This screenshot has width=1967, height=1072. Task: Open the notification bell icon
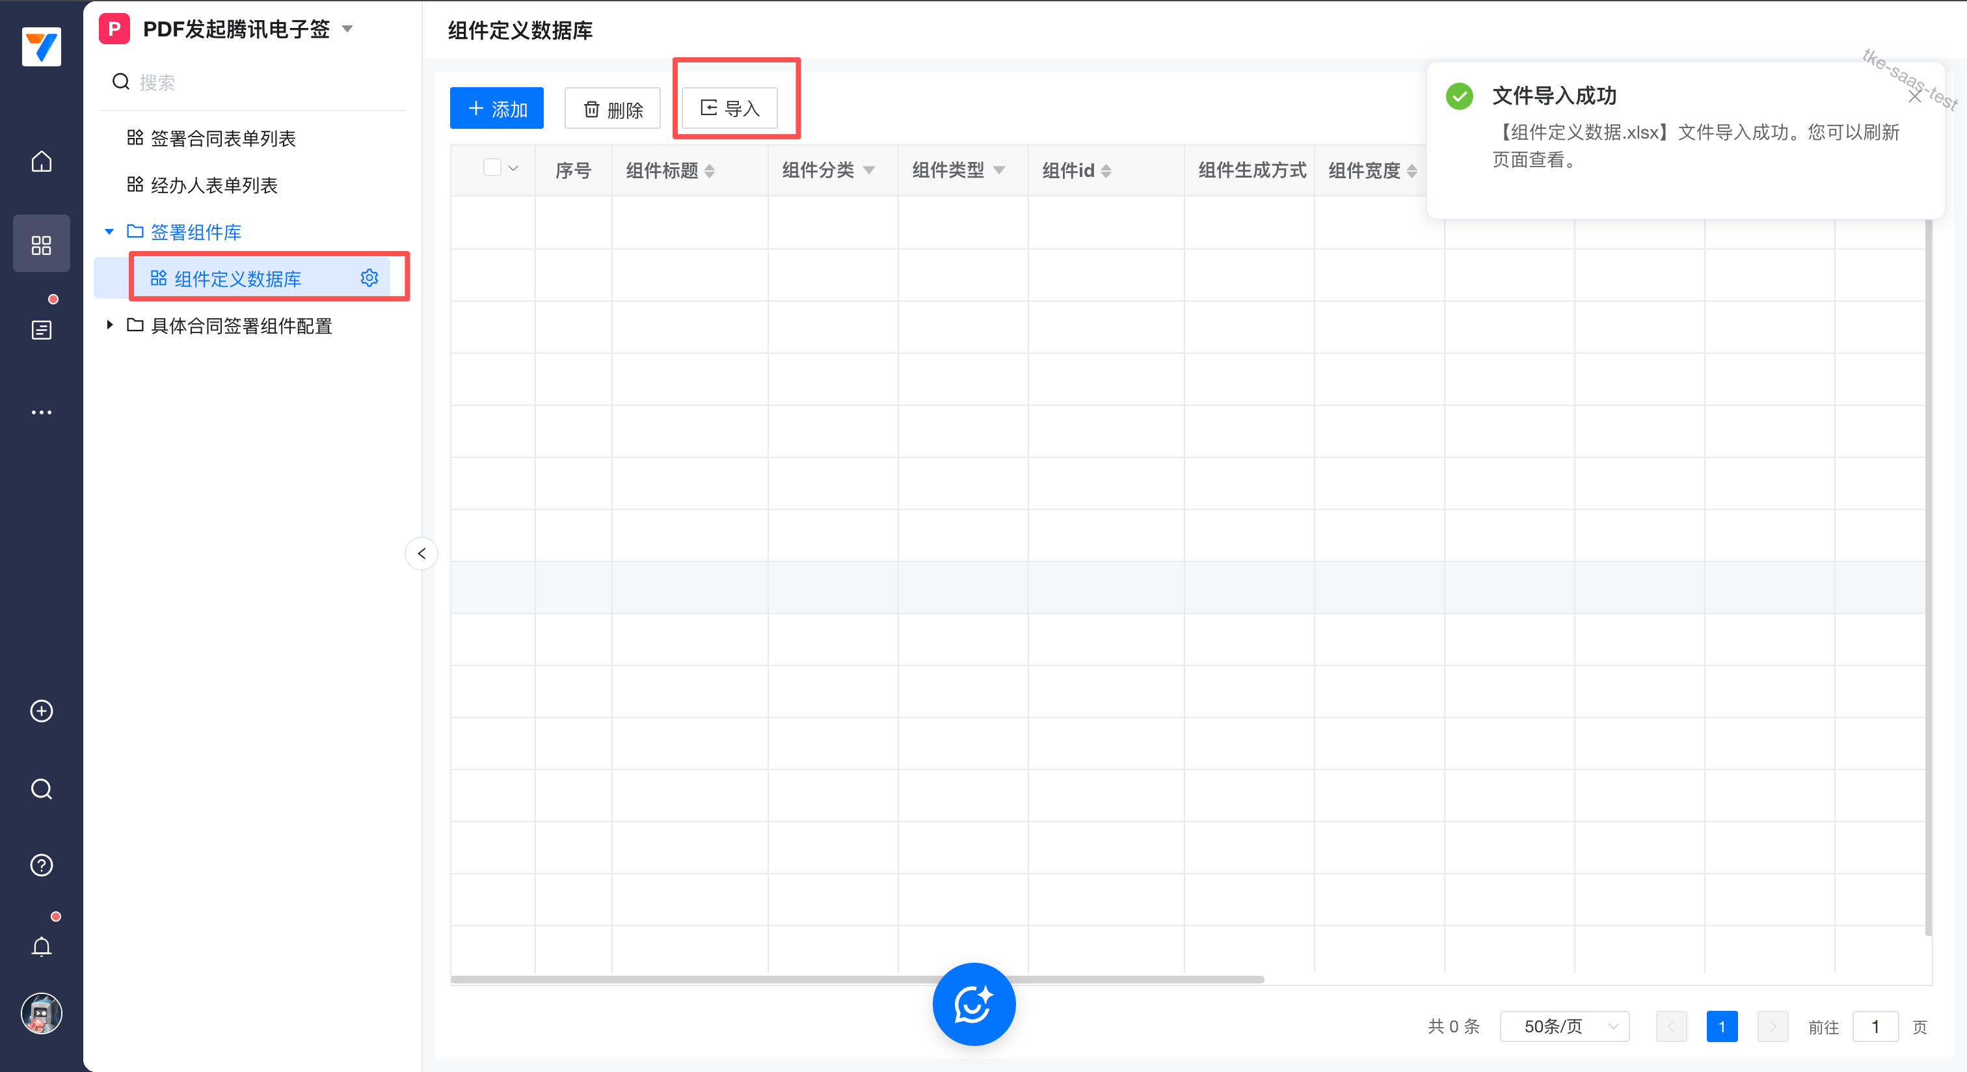pyautogui.click(x=41, y=946)
